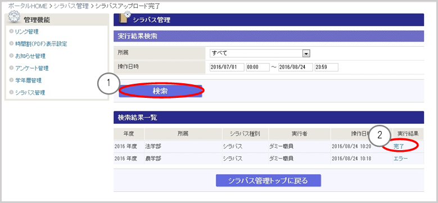
Task: Open リンク管理 in the sidebar
Action: coord(26,31)
